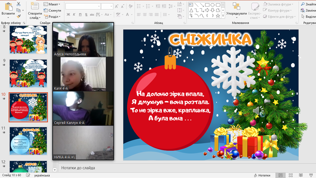Open the font color A picker
Image resolution: width=316 pixels, height=178 pixels.
pyautogui.click(x=128, y=14)
